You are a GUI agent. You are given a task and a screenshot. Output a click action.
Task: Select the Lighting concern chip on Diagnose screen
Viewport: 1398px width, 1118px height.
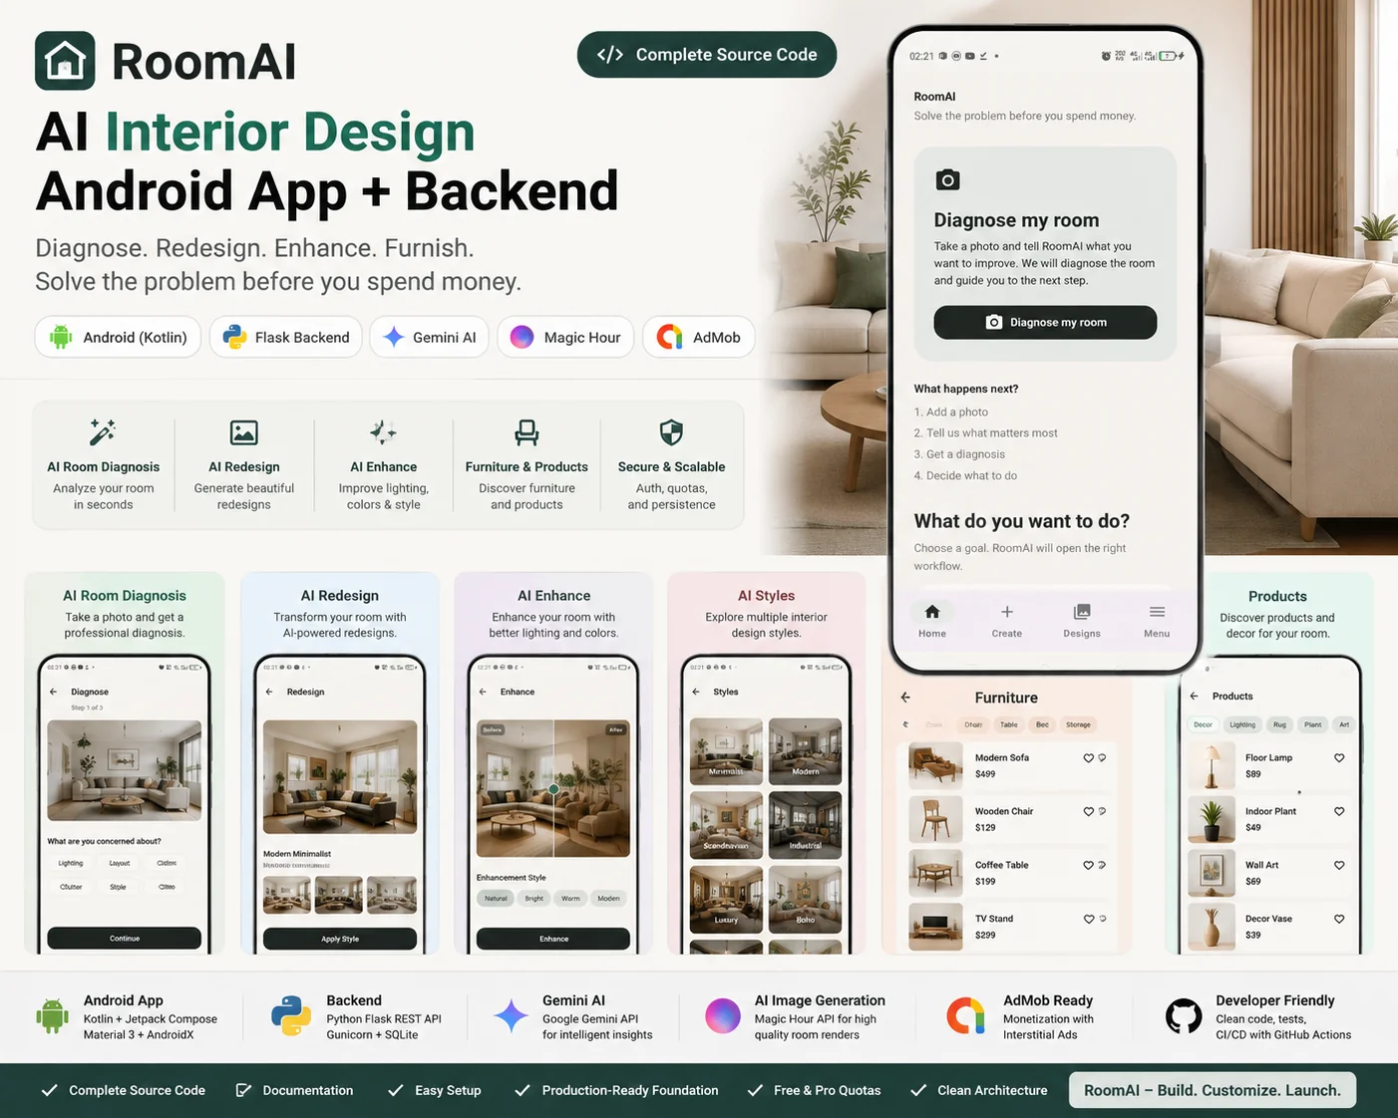[x=71, y=863]
